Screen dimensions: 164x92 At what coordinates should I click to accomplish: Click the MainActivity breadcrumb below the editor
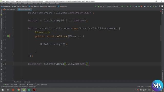[x=18, y=82]
